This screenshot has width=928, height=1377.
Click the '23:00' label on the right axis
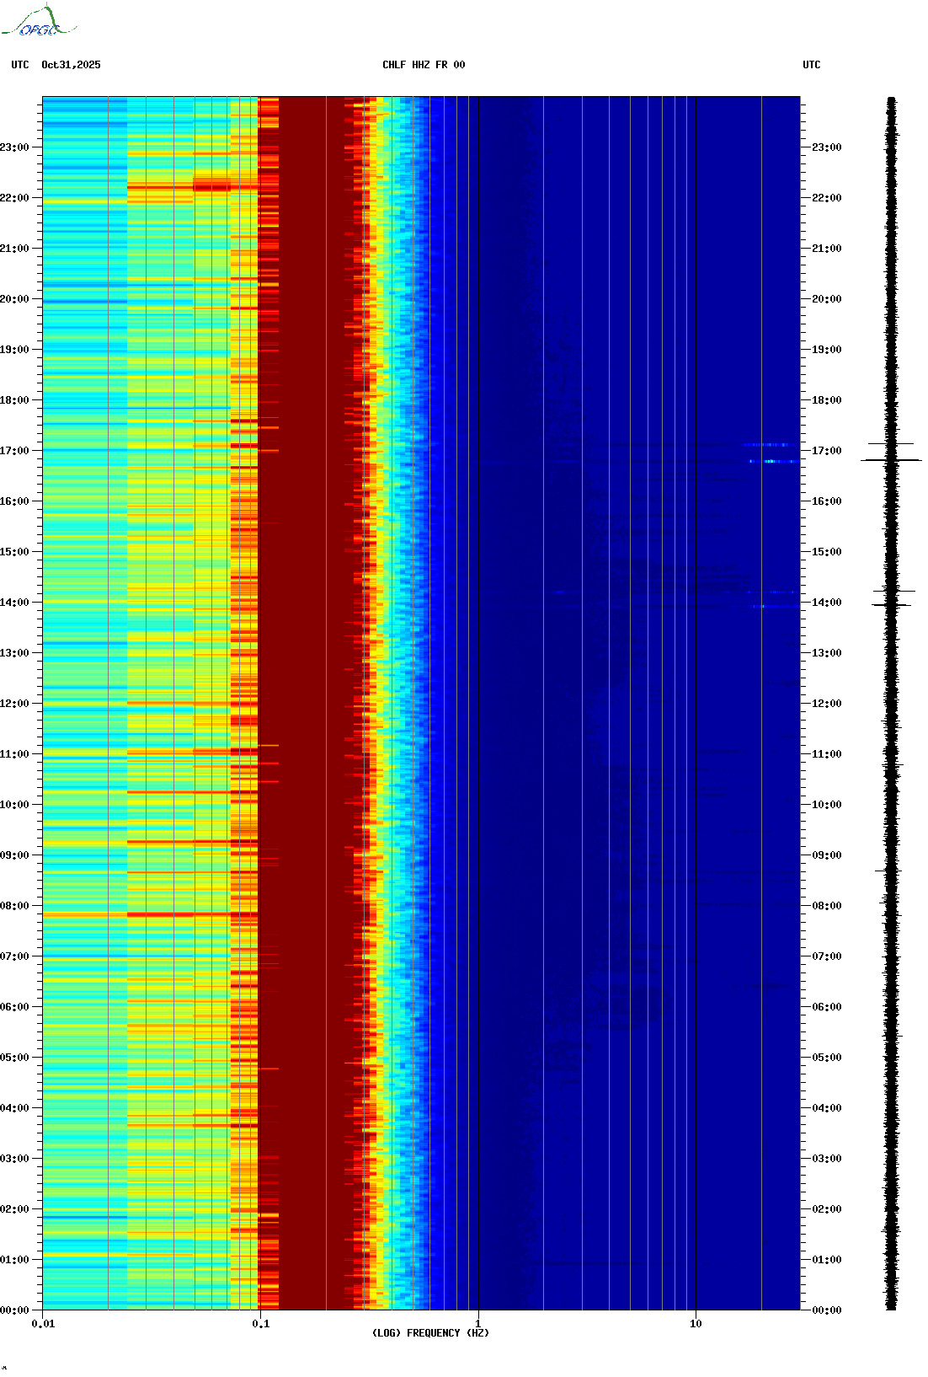click(827, 147)
